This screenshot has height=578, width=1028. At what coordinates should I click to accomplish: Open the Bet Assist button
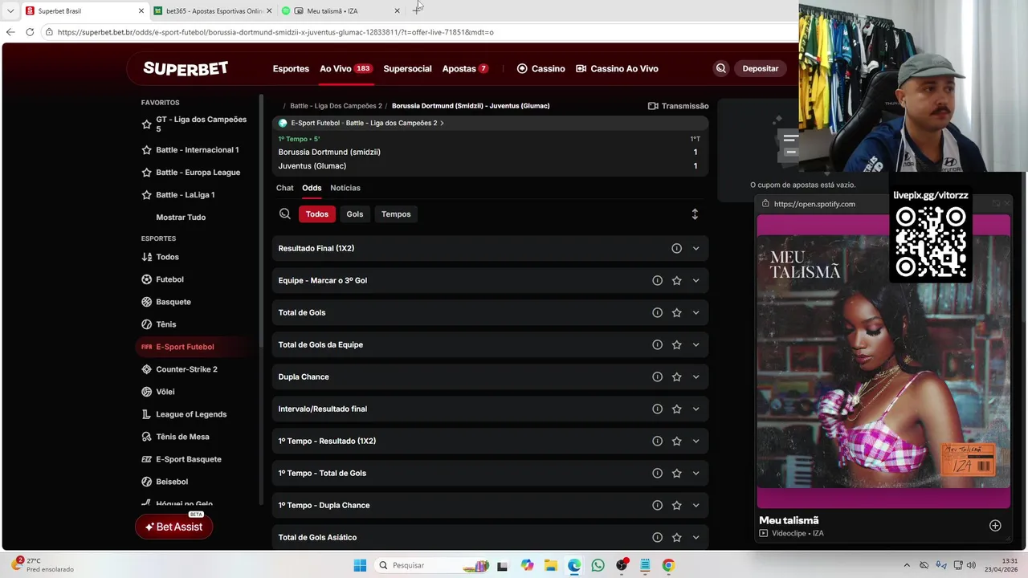173,527
